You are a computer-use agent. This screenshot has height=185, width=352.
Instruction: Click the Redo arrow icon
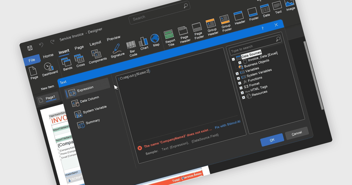click(53, 42)
